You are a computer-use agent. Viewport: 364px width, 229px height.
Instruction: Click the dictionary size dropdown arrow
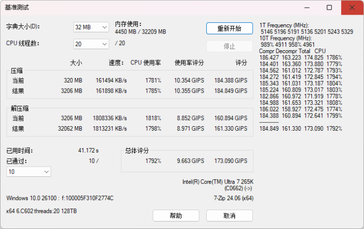click(x=105, y=27)
